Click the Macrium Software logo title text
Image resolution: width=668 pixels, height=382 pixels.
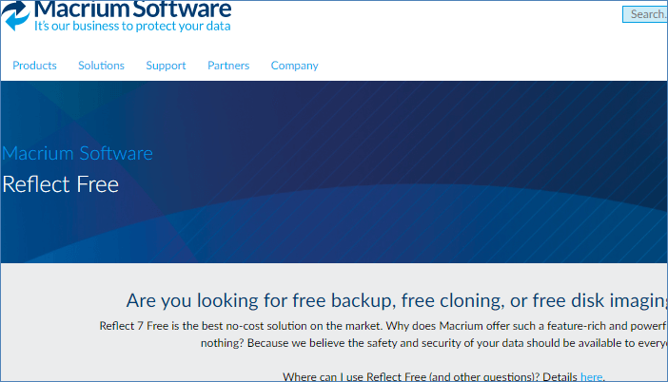(x=132, y=10)
